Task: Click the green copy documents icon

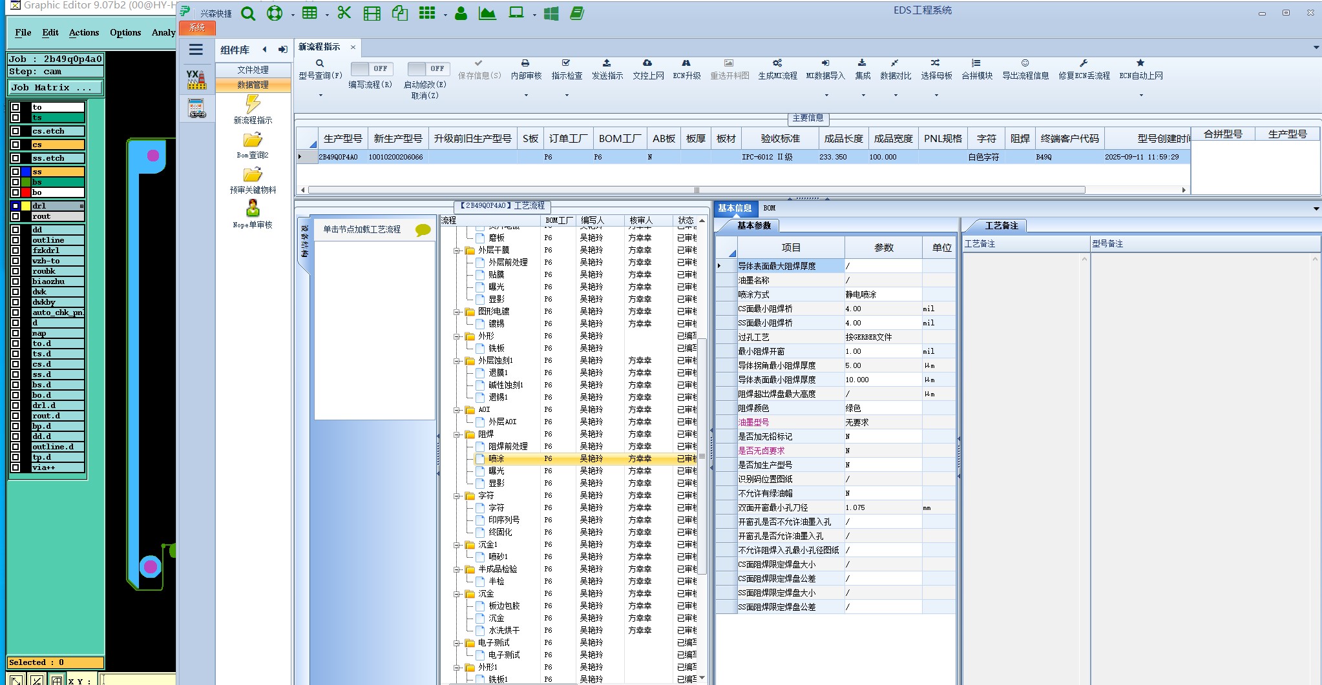Action: click(400, 14)
